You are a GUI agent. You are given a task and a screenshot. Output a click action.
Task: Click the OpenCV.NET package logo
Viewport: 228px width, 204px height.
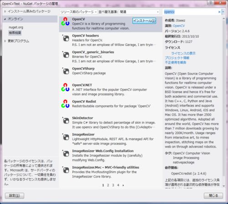[65, 87]
